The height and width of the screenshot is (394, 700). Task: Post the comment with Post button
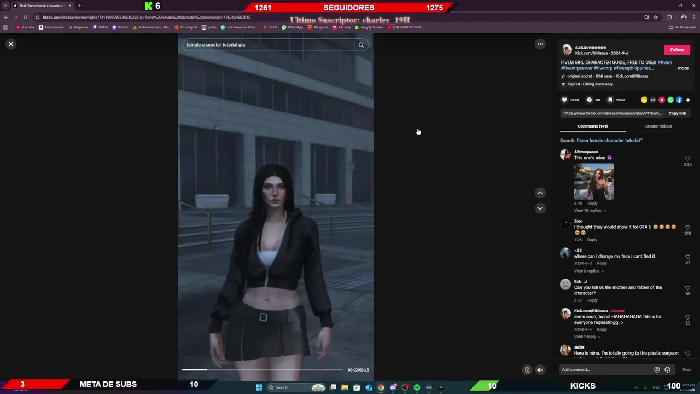686,369
